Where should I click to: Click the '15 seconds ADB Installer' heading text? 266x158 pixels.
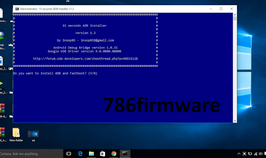coord(84,26)
